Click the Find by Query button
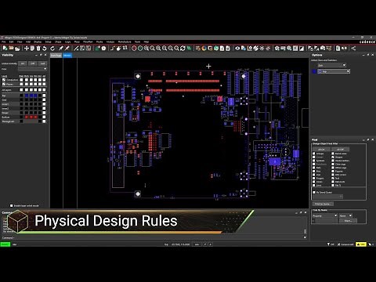 323,204
